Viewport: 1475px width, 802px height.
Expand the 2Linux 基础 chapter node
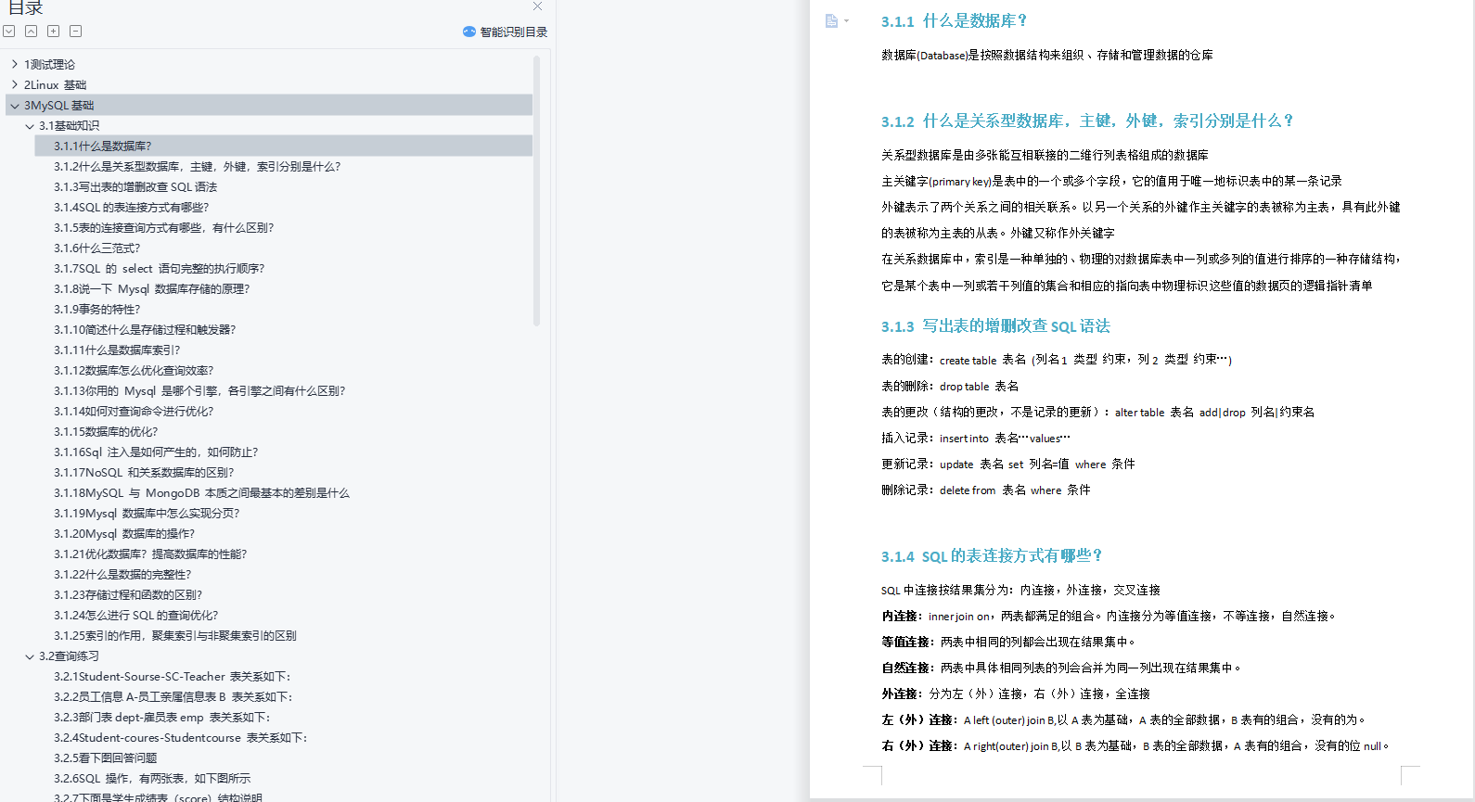14,84
